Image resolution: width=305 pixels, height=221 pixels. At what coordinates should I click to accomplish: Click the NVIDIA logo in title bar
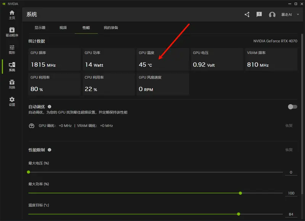point(4,4)
